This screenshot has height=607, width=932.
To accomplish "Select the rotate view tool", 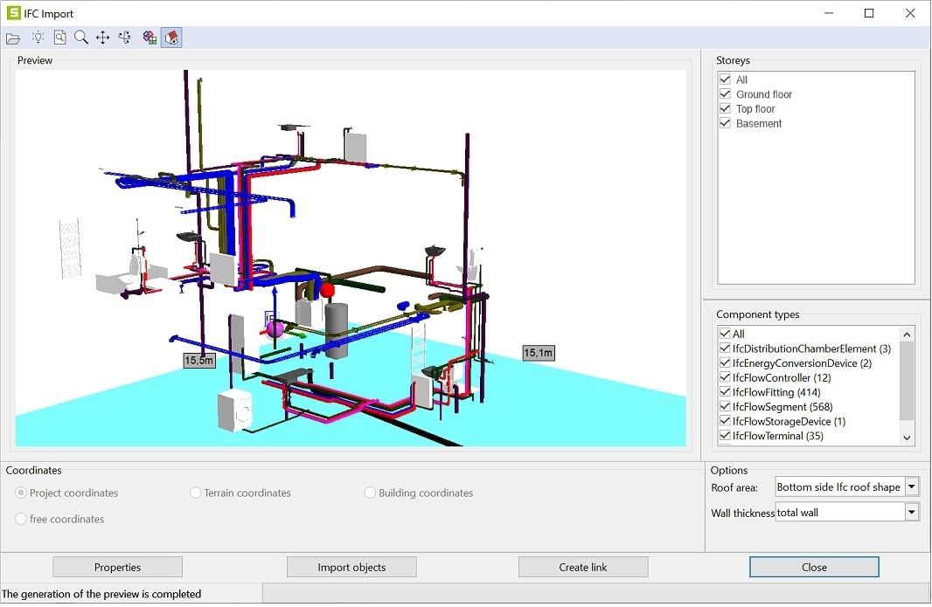I will tap(124, 38).
